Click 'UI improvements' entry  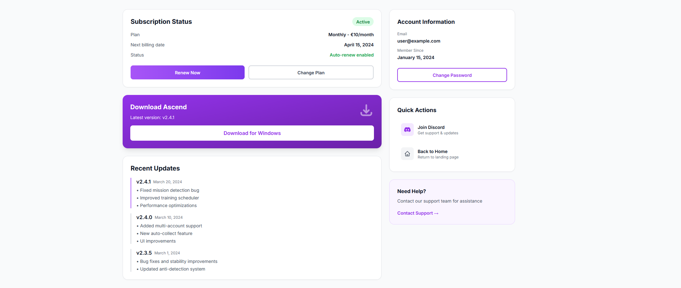(x=156, y=241)
